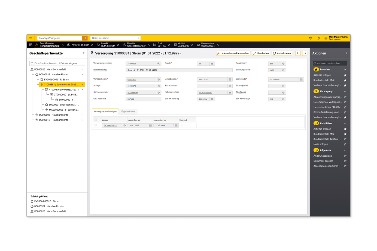Image resolution: width=377 pixels, height=251 pixels.
Task: Click the Bearbeiten button
Action: [261, 53]
